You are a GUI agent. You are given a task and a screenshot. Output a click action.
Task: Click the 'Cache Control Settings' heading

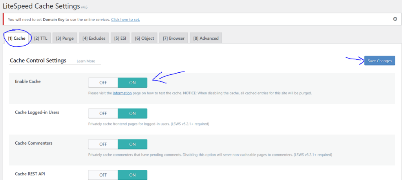[38, 61]
